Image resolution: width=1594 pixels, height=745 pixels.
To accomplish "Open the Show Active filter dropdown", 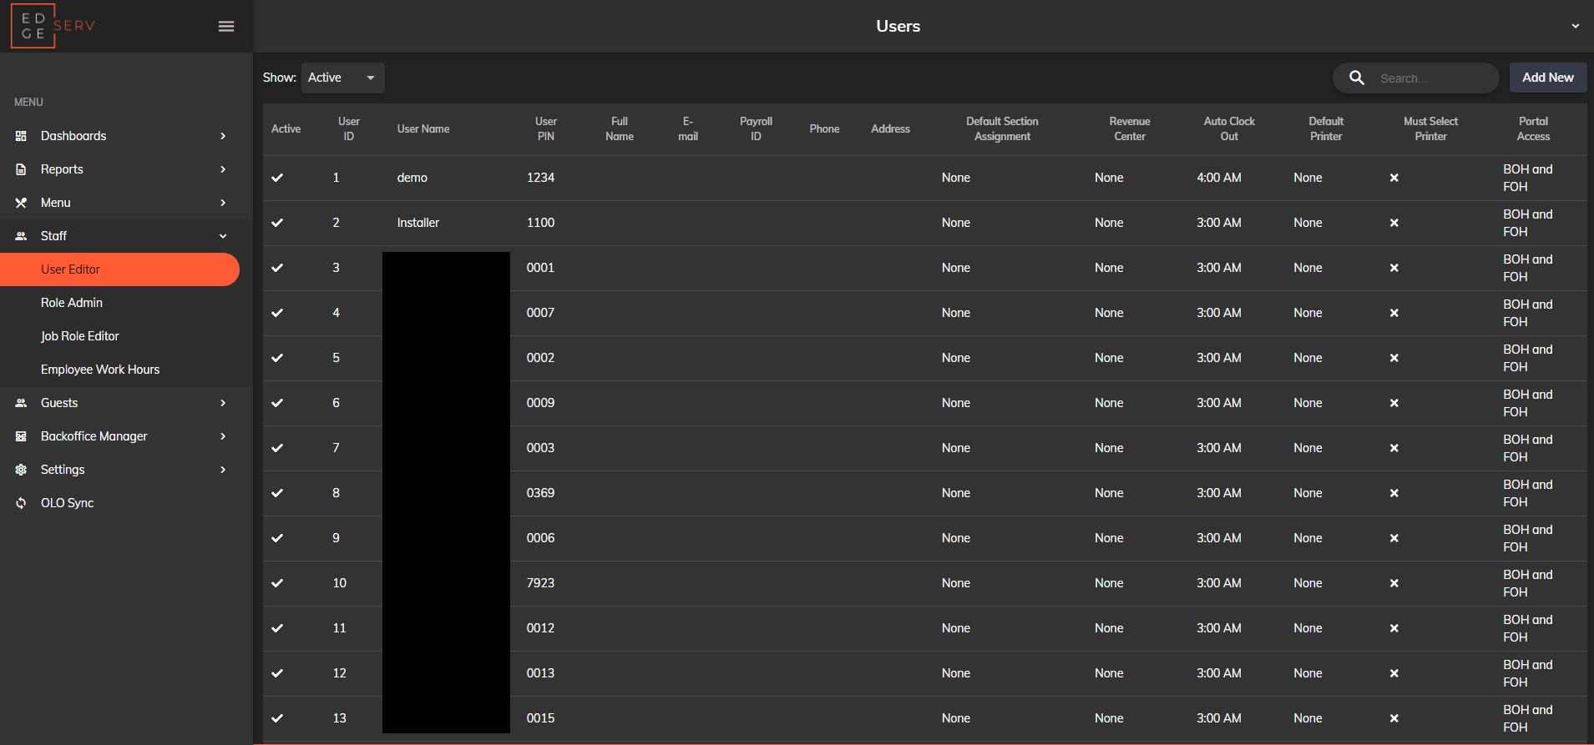I will point(342,78).
